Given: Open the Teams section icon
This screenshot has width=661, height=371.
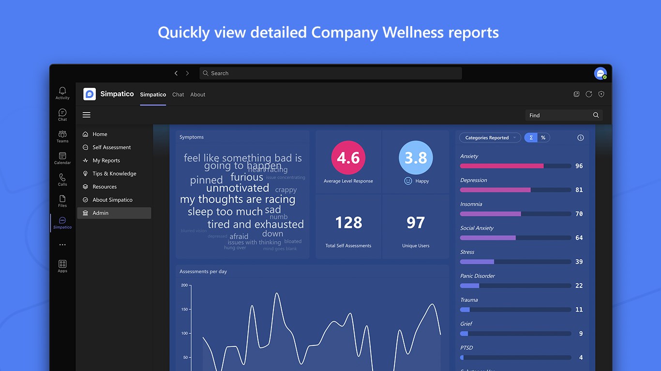Looking at the screenshot, I should 62,137.
